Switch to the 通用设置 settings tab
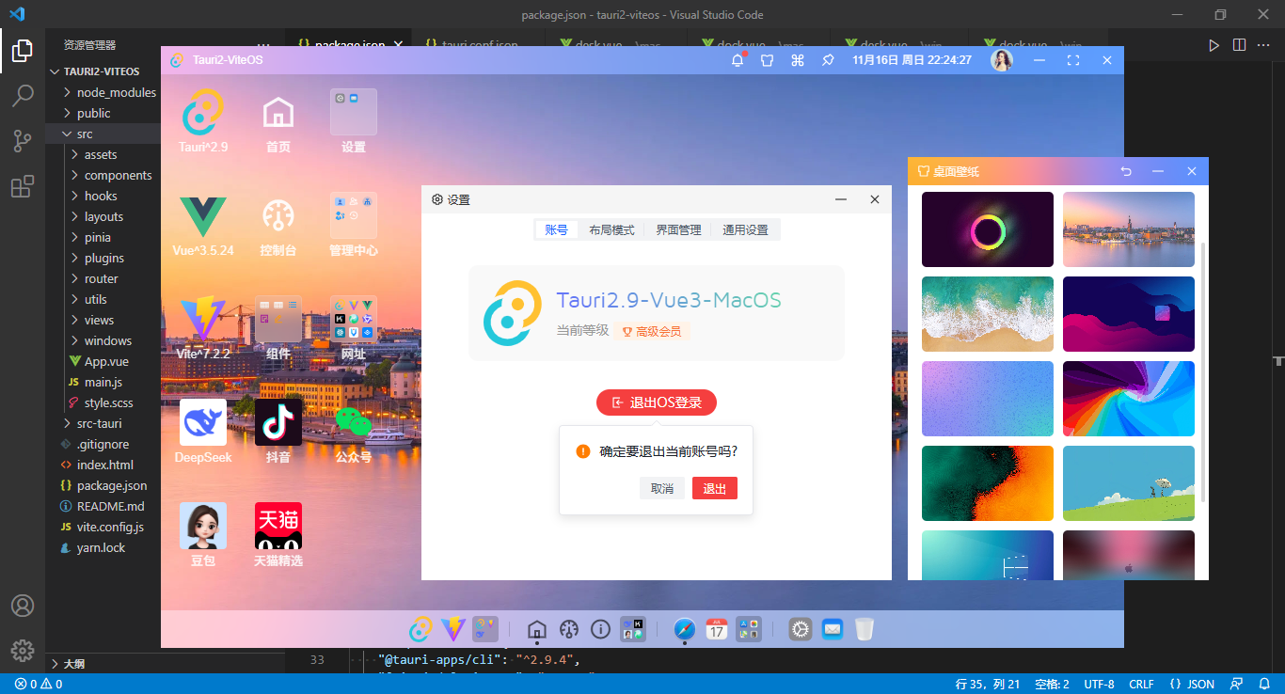The image size is (1285, 694). click(746, 229)
